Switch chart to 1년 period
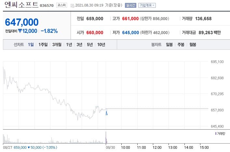The width and height of the screenshot is (230, 152). tap(69, 44)
